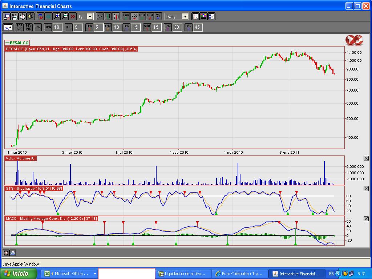
Task: Click the WMA period field showing 10
Action: click(x=57, y=27)
